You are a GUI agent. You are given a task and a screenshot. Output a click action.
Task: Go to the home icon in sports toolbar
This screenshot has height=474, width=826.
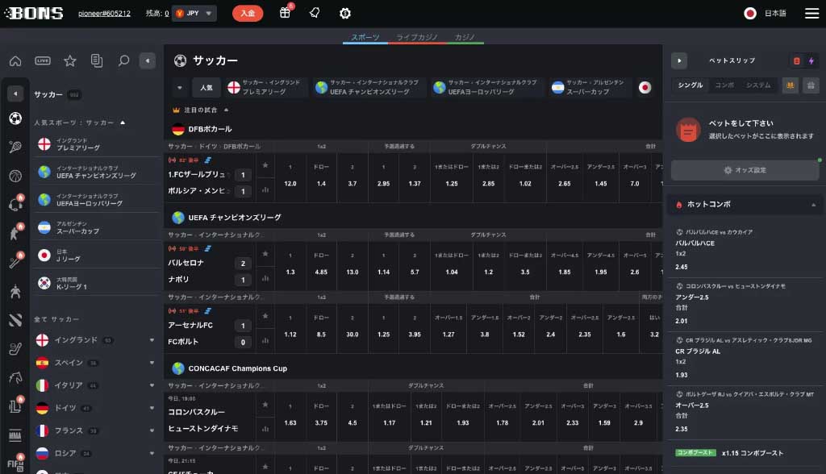pyautogui.click(x=15, y=61)
